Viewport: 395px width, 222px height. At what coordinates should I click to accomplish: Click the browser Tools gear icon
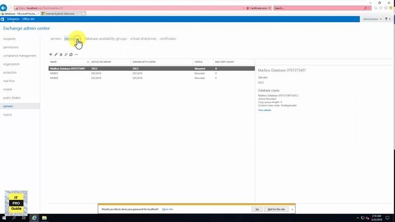[386, 8]
